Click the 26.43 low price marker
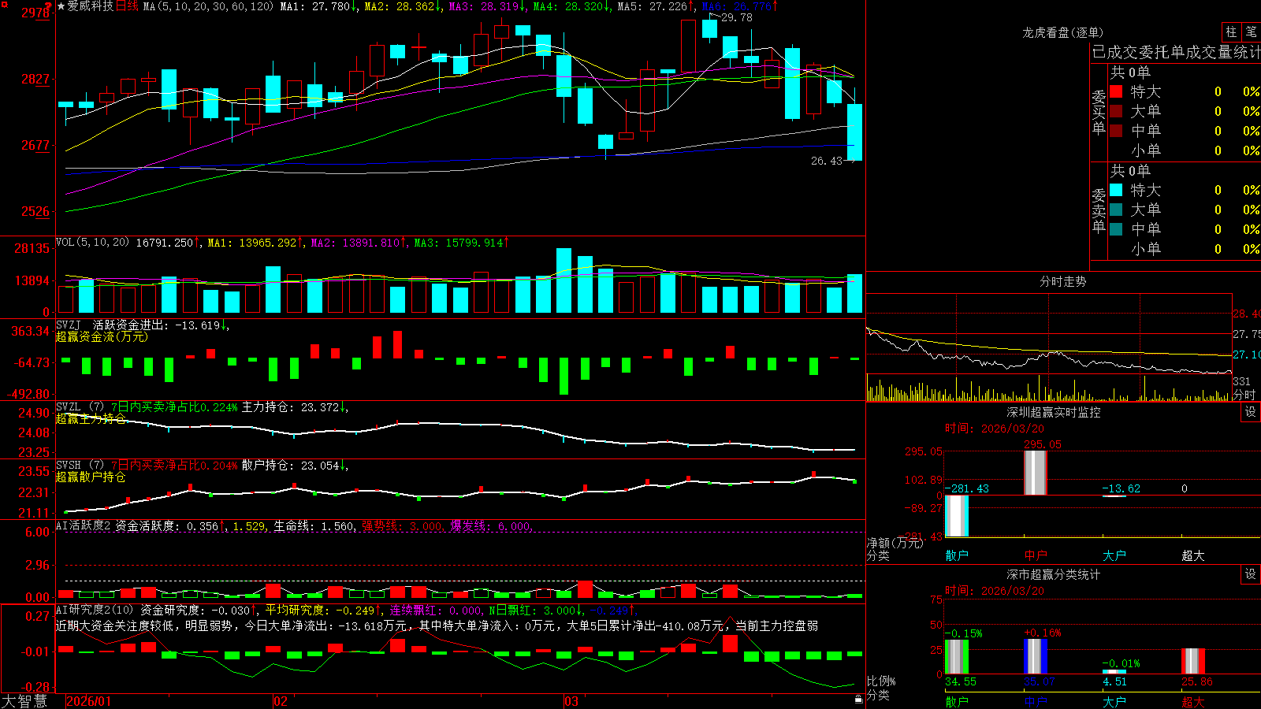This screenshot has height=709, width=1261. [x=826, y=161]
